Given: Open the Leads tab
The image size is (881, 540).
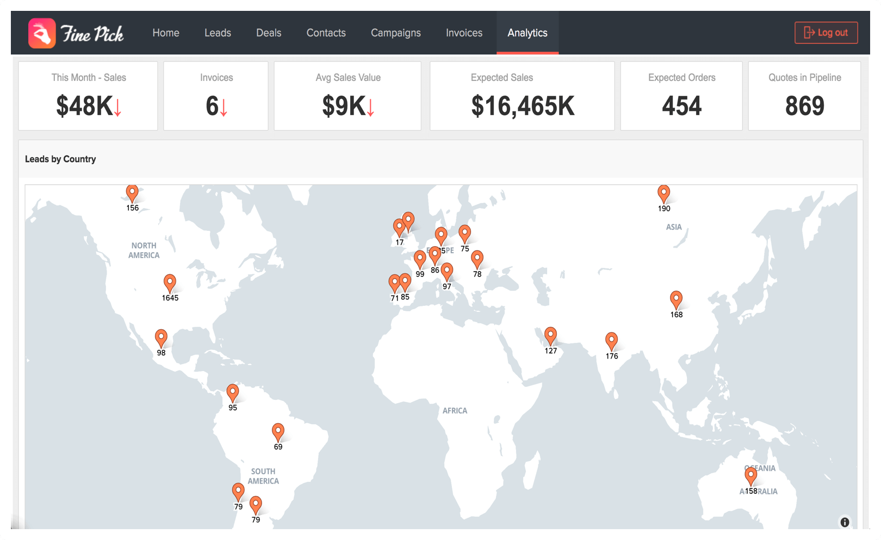Looking at the screenshot, I should click(218, 33).
